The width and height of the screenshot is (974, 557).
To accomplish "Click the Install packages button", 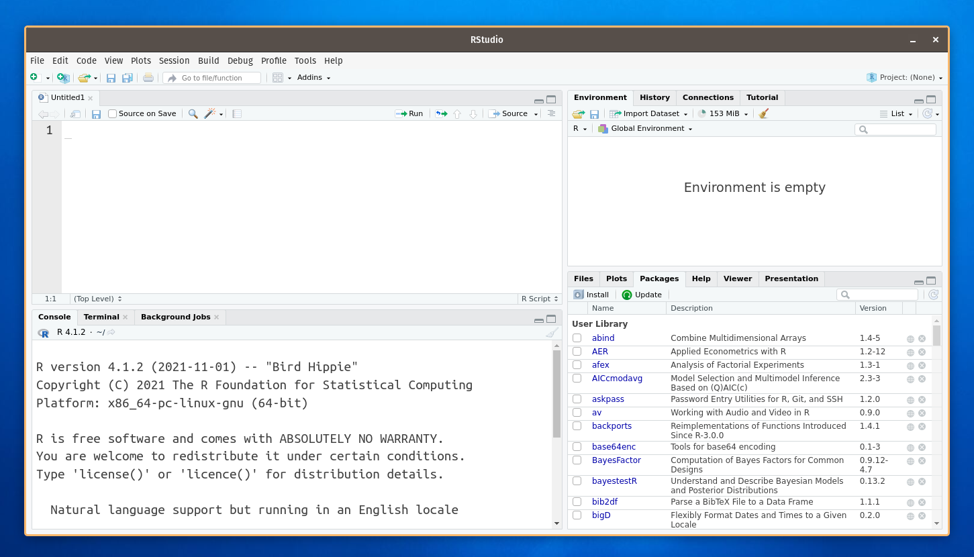I will (x=591, y=295).
